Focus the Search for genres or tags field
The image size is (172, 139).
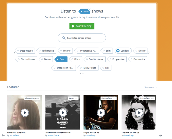tap(82, 38)
